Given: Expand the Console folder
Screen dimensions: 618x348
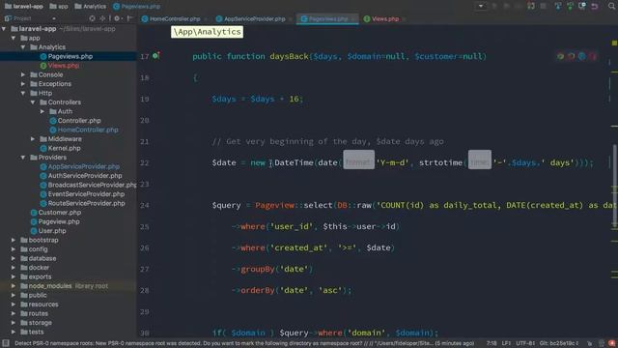Looking at the screenshot, I should [23, 74].
